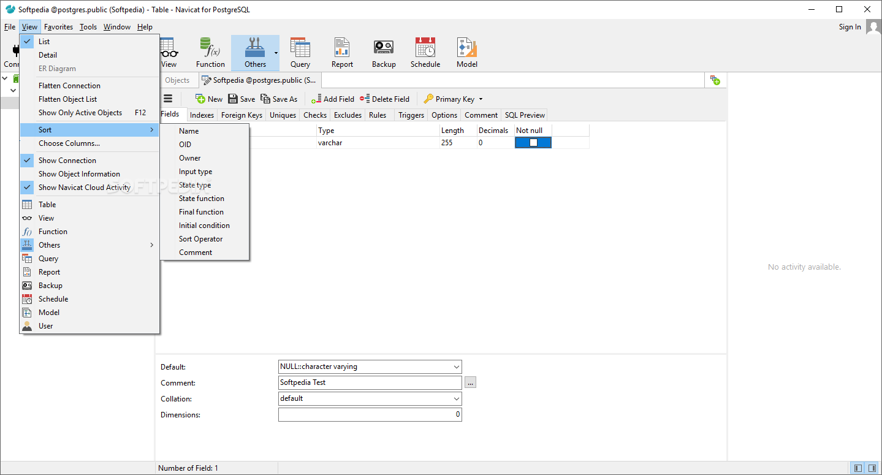Click the Sign In link
This screenshot has width=882, height=475.
[850, 27]
